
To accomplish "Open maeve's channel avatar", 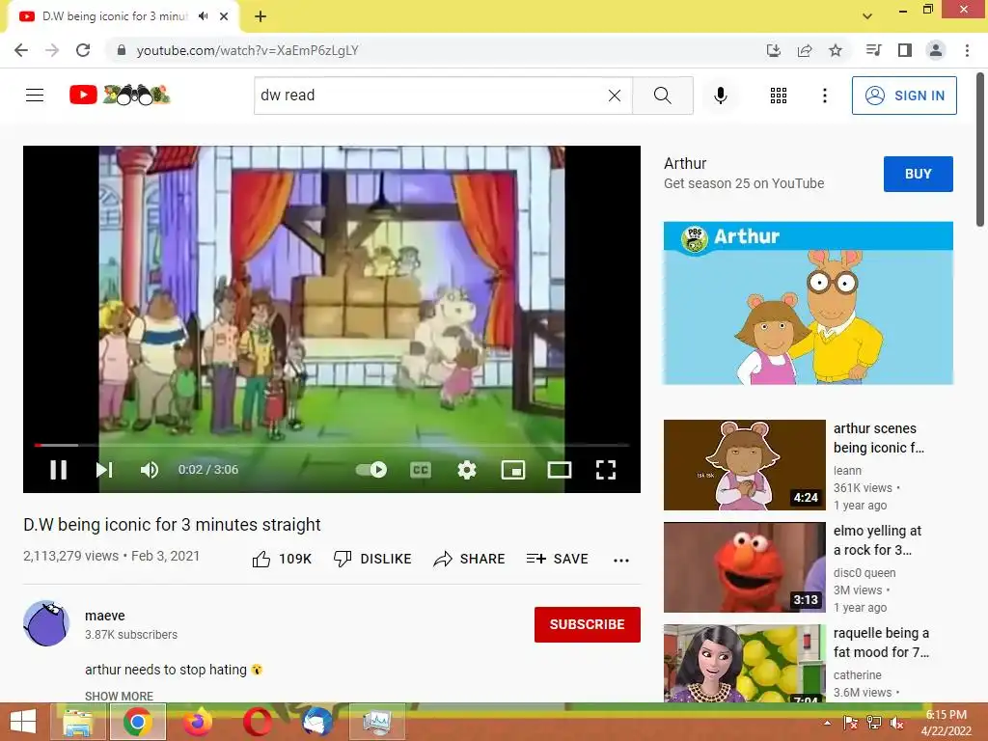I will pos(46,623).
